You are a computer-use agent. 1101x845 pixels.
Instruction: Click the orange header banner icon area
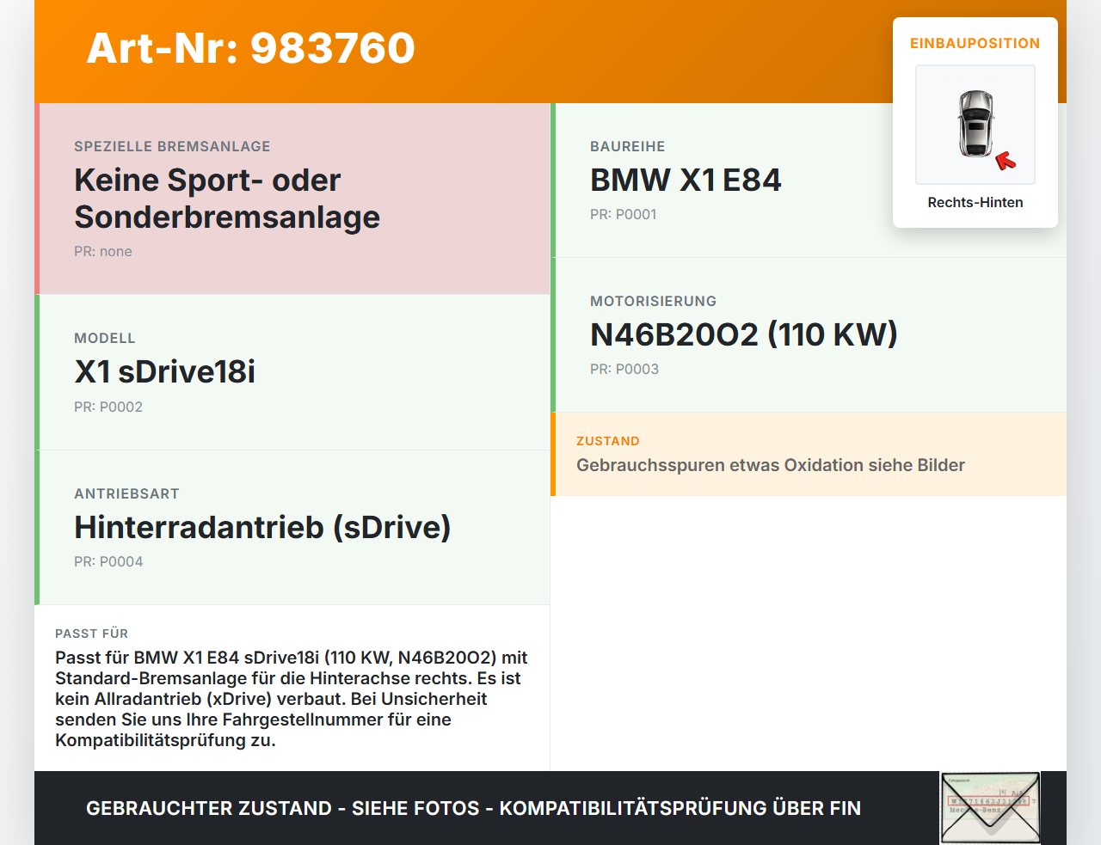(x=249, y=49)
